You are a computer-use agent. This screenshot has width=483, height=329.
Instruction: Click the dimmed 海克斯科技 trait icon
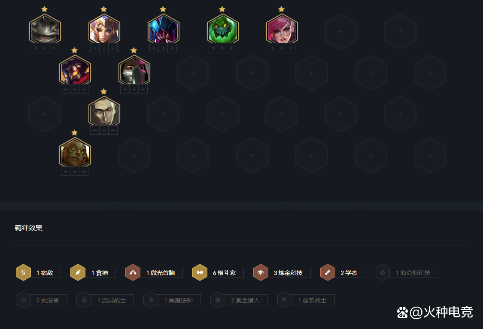[382, 272]
